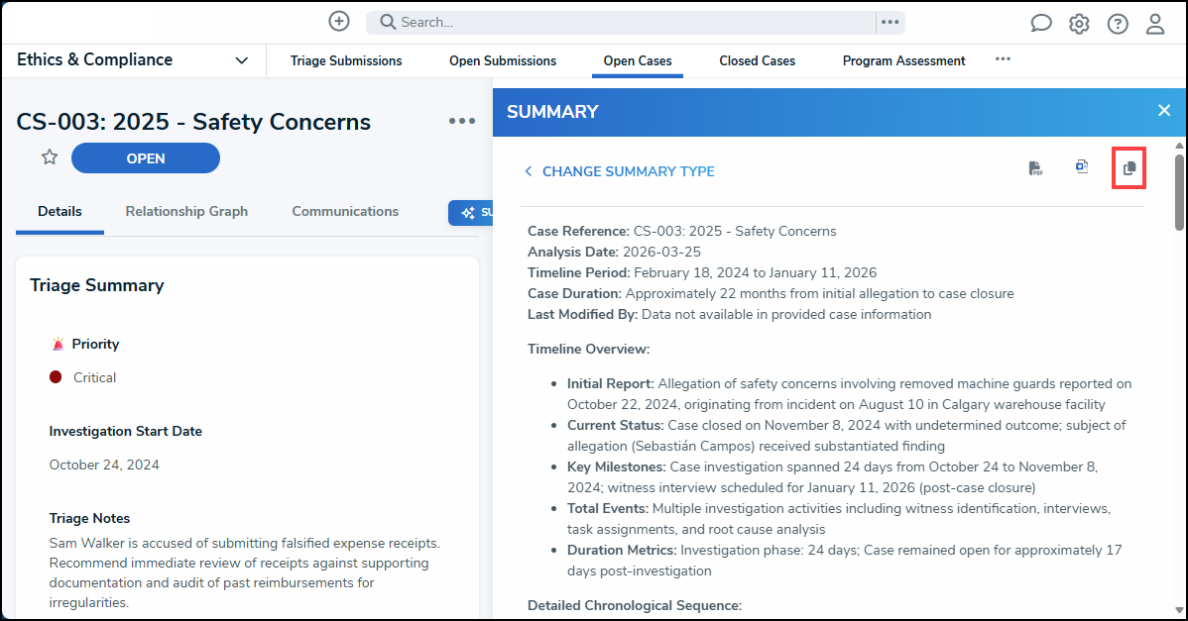Favorite the case with star icon

click(50, 157)
